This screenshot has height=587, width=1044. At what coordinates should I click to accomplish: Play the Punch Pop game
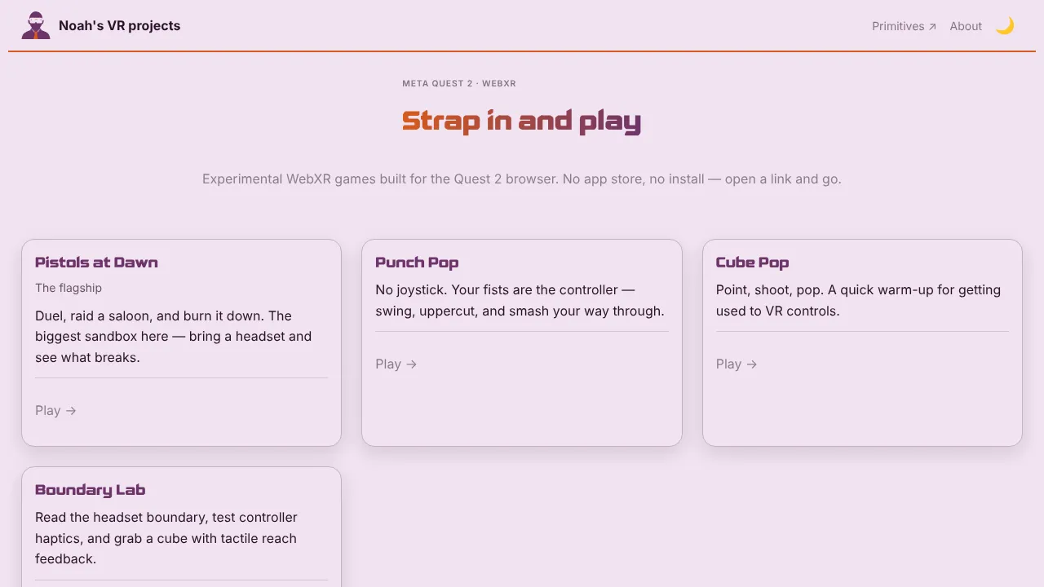pos(396,364)
